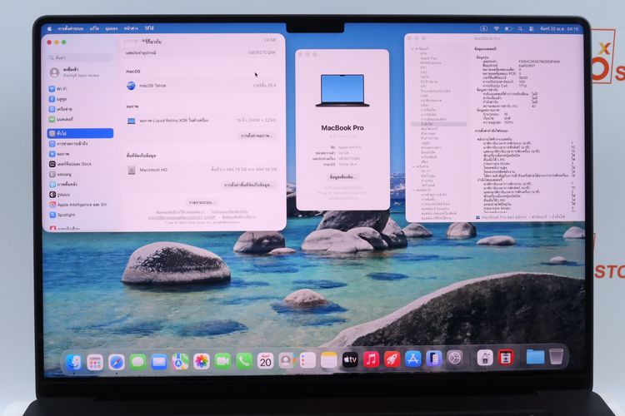Click the Storage Settings button under Macintosh HD
625x416 pixels.
point(247,185)
